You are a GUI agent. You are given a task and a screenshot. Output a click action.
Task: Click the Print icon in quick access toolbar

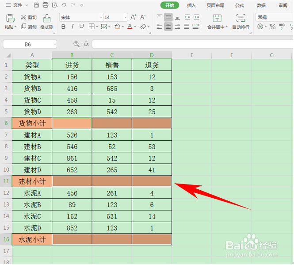(x=46, y=5)
